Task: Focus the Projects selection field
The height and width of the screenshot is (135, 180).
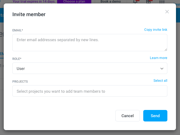Action: (x=90, y=91)
